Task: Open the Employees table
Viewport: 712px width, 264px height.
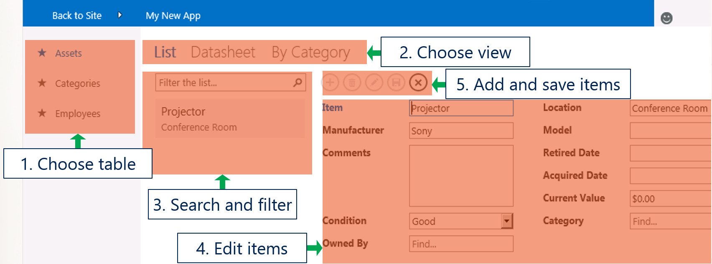Action: [78, 114]
